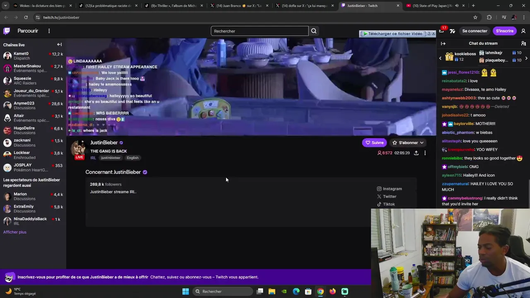Open NVIDIA app from taskbar

tap(284, 291)
